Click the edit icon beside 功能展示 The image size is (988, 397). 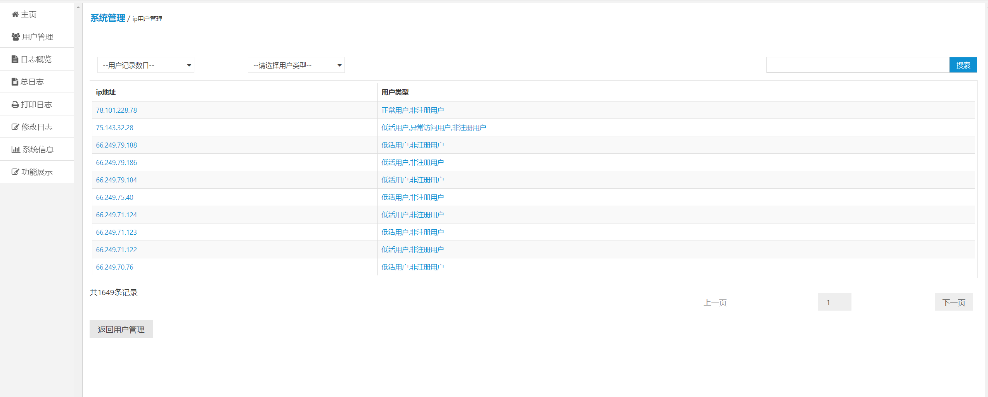[x=15, y=172]
